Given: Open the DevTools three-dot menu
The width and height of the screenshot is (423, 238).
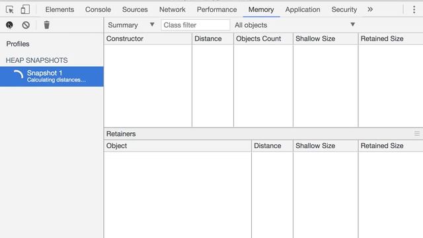Looking at the screenshot, I should tap(414, 10).
